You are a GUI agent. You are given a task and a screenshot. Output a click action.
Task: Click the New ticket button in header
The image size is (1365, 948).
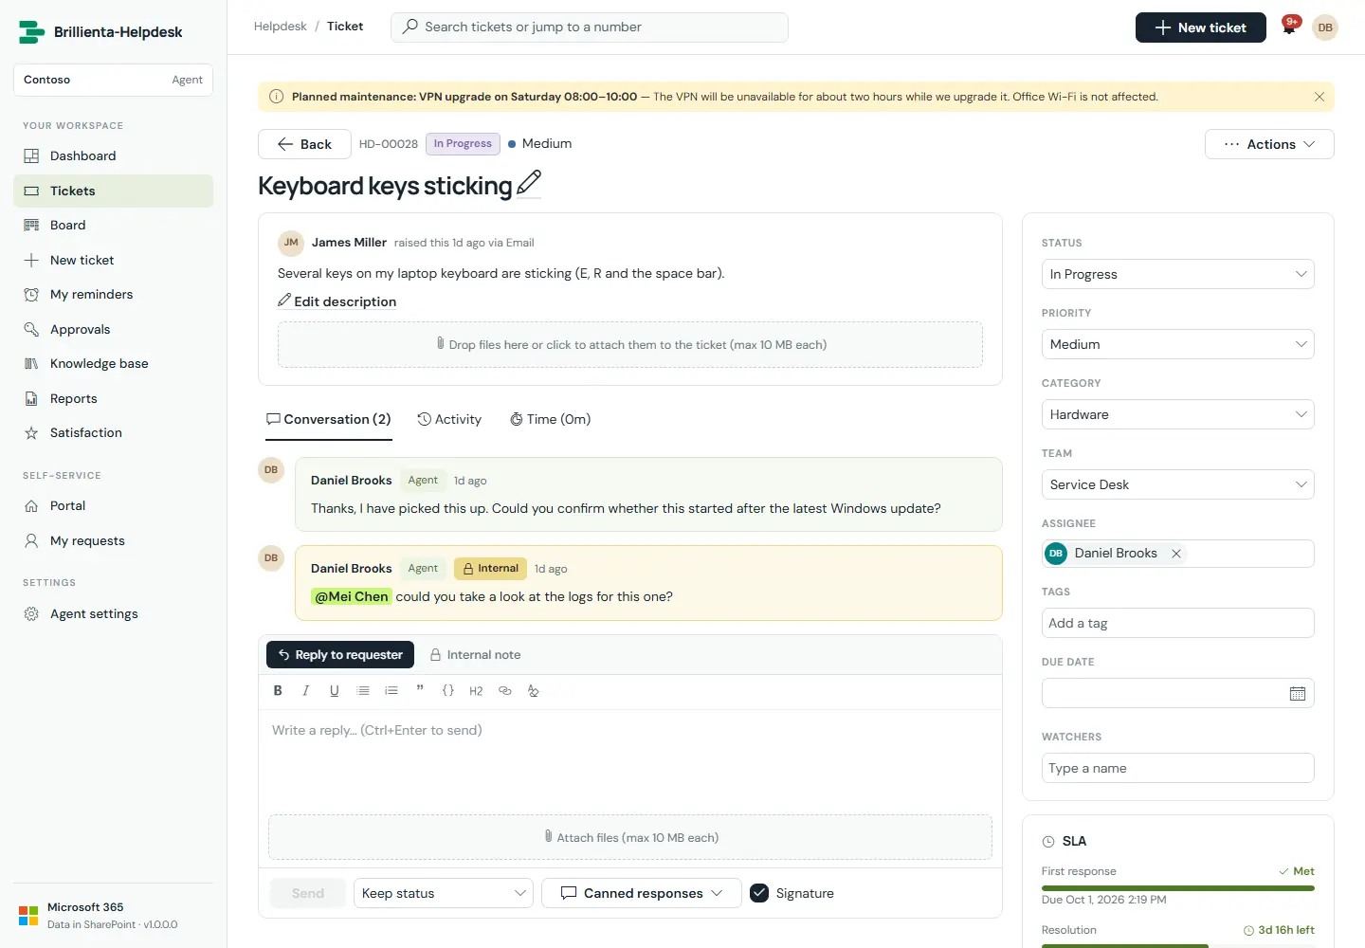coord(1200,27)
